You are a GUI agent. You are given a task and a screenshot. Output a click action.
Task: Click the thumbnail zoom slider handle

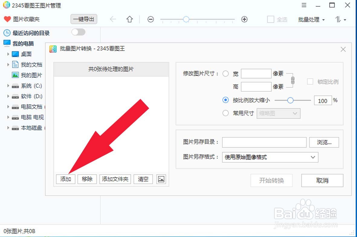186,19
